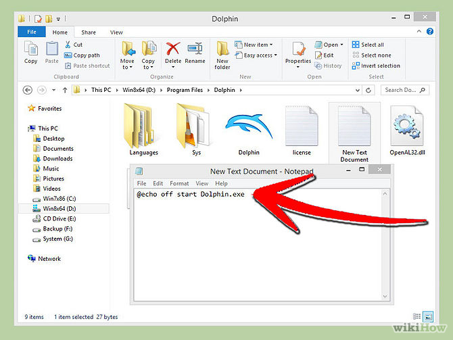Open Notepad Help menu
Viewport: 453px width, 340px height.
[221, 183]
